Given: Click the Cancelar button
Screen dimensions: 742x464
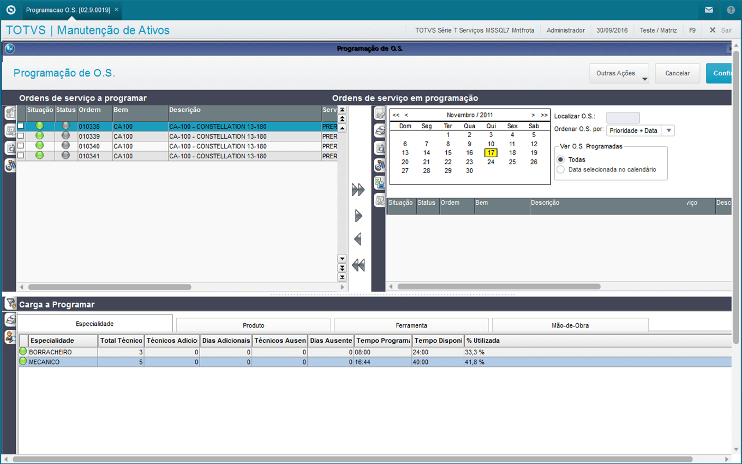Looking at the screenshot, I should (x=677, y=73).
